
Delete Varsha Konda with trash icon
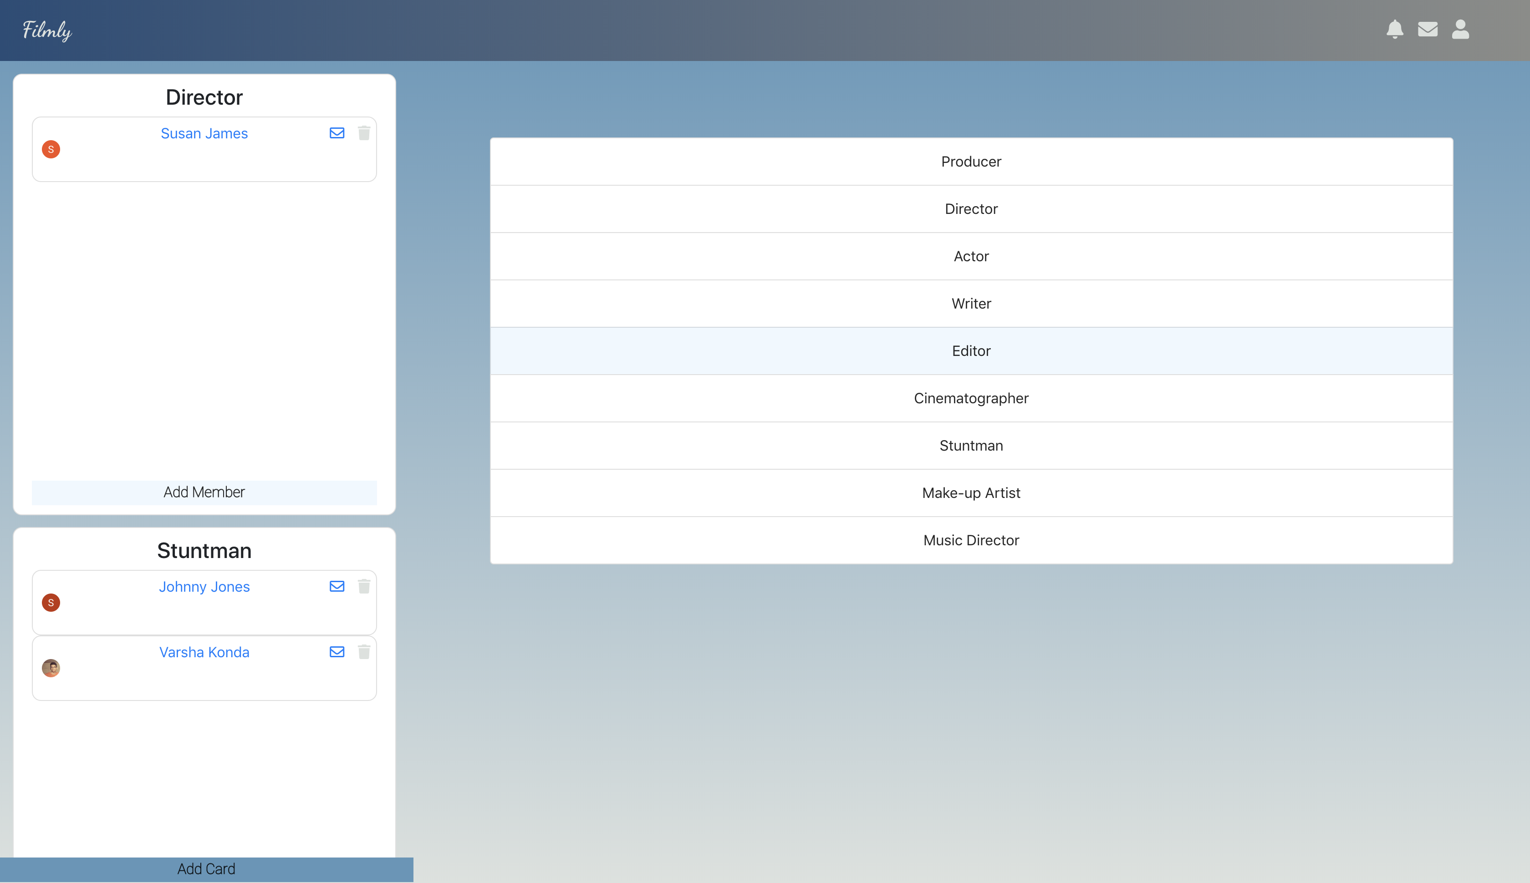(x=364, y=651)
